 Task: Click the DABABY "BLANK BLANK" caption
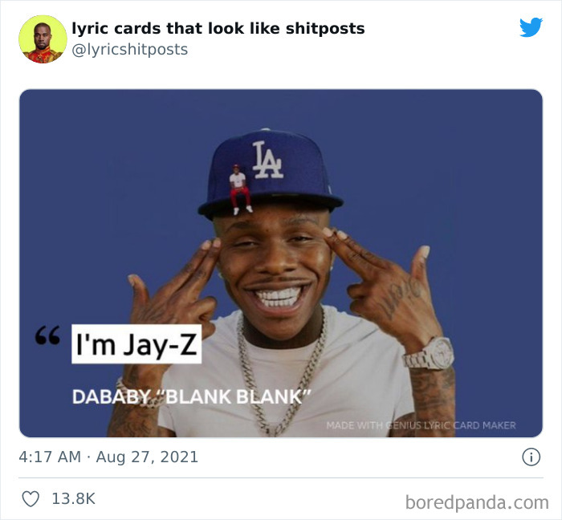(x=191, y=396)
